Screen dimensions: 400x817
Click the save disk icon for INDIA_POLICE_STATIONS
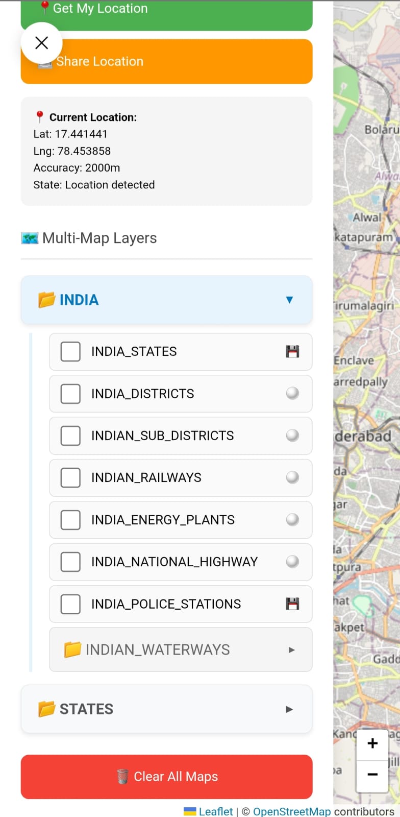pyautogui.click(x=292, y=604)
